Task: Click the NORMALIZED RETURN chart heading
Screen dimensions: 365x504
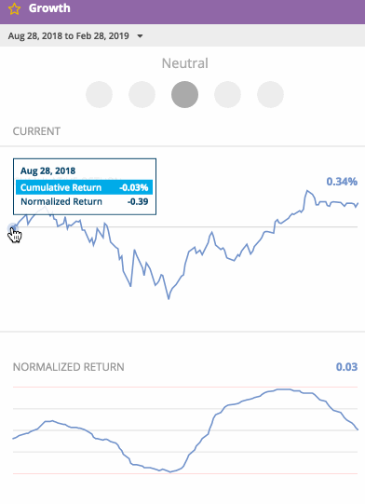Action: point(69,367)
